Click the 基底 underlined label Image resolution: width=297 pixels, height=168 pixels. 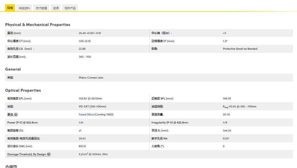(x=10, y=115)
